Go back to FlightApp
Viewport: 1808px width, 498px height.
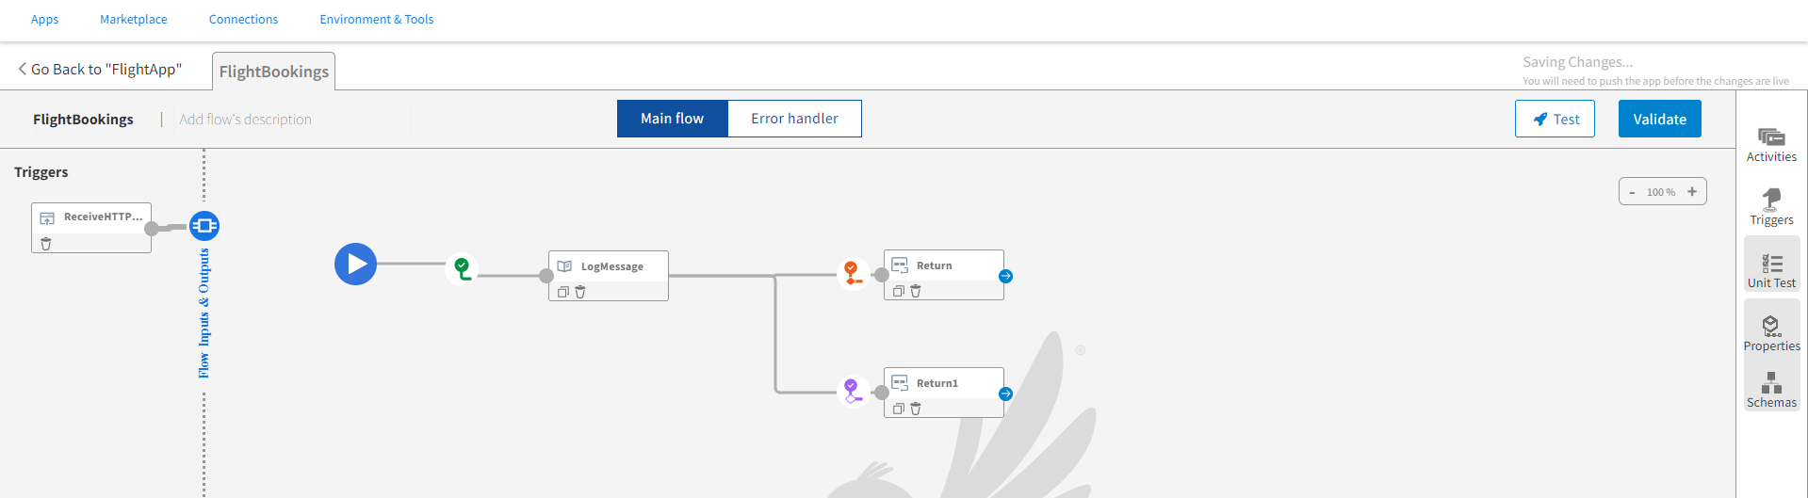coord(100,69)
